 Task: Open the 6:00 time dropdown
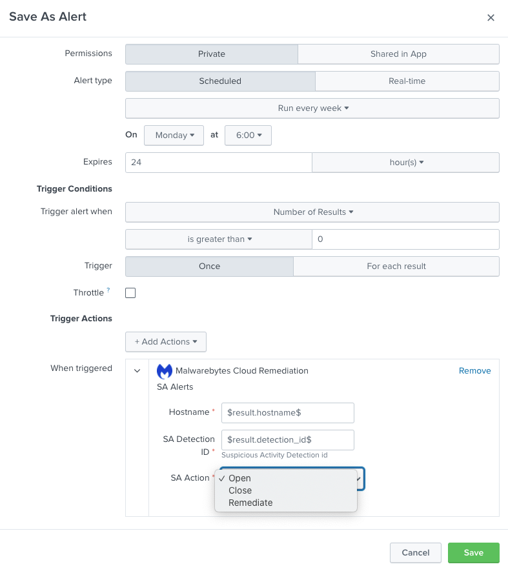click(248, 135)
